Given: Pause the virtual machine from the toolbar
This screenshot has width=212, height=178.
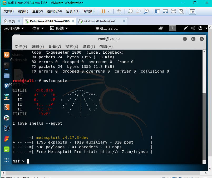Looking at the screenshot, I should (103, 11).
